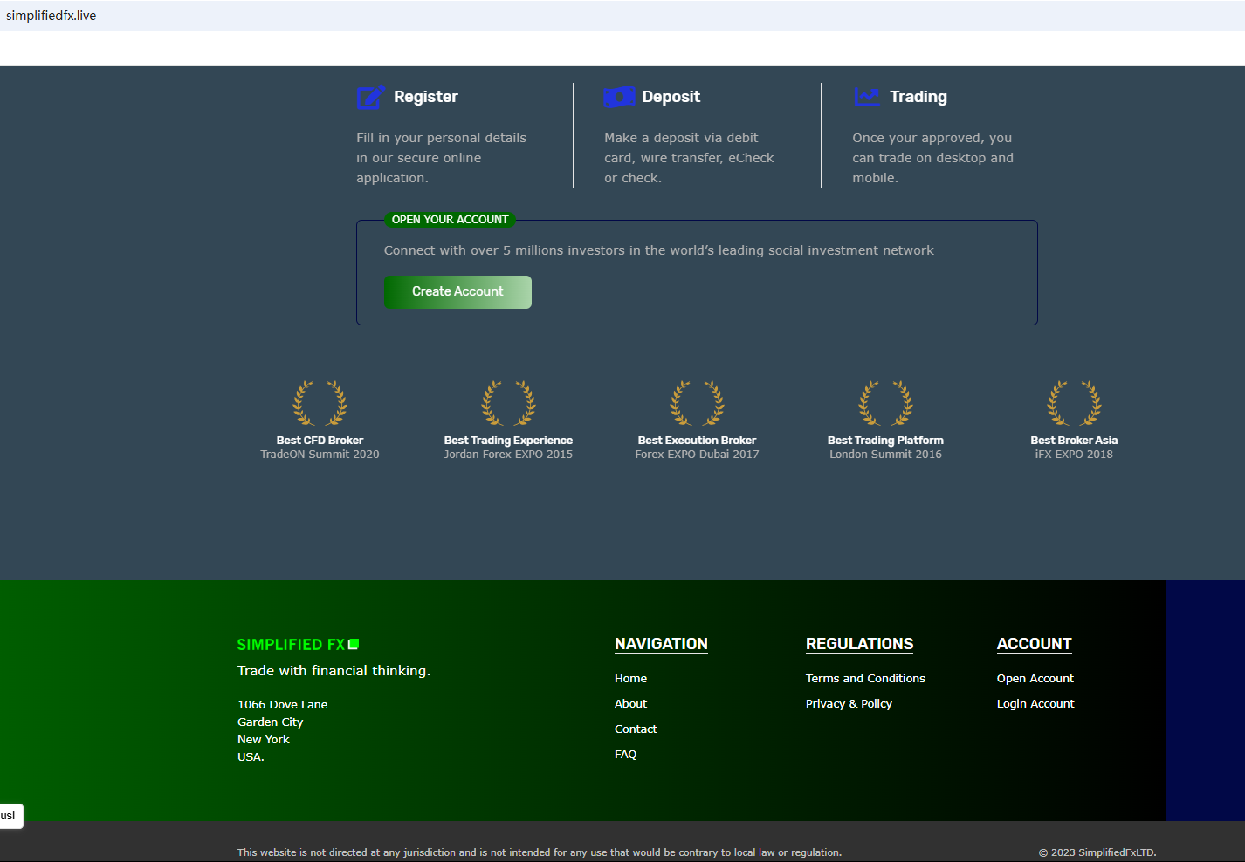
Task: Visit the FAQ link
Action: click(625, 755)
